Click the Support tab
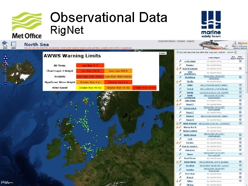 coord(181,41)
